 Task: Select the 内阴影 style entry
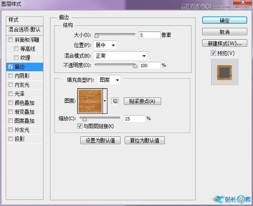click(22, 76)
